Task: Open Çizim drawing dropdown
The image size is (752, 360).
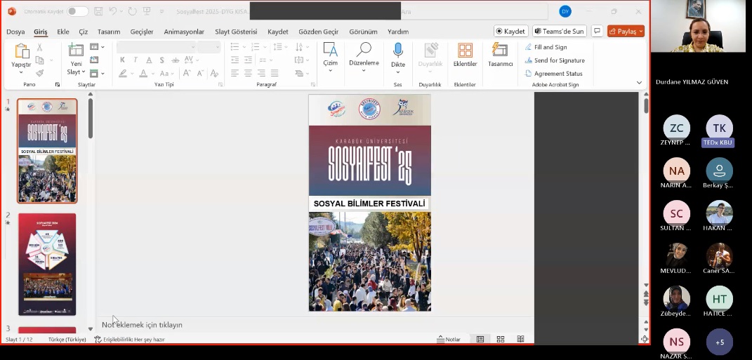Action: (x=331, y=70)
